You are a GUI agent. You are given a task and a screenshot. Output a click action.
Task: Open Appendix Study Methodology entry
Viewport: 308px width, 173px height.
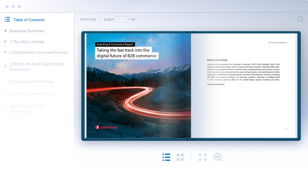click(27, 109)
